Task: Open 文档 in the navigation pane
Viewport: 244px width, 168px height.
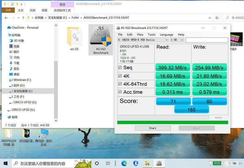Action: tap(14, 57)
